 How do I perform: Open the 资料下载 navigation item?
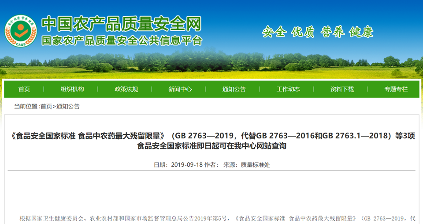342,89
